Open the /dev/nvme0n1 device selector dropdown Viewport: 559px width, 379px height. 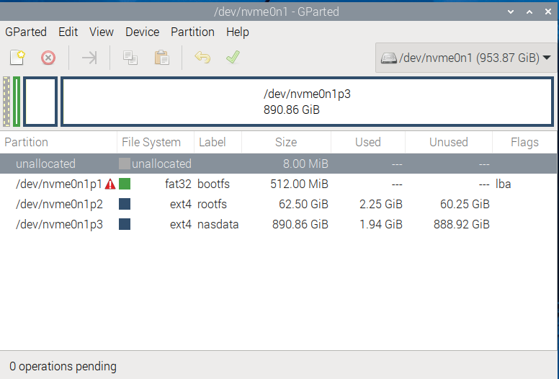[x=465, y=58]
